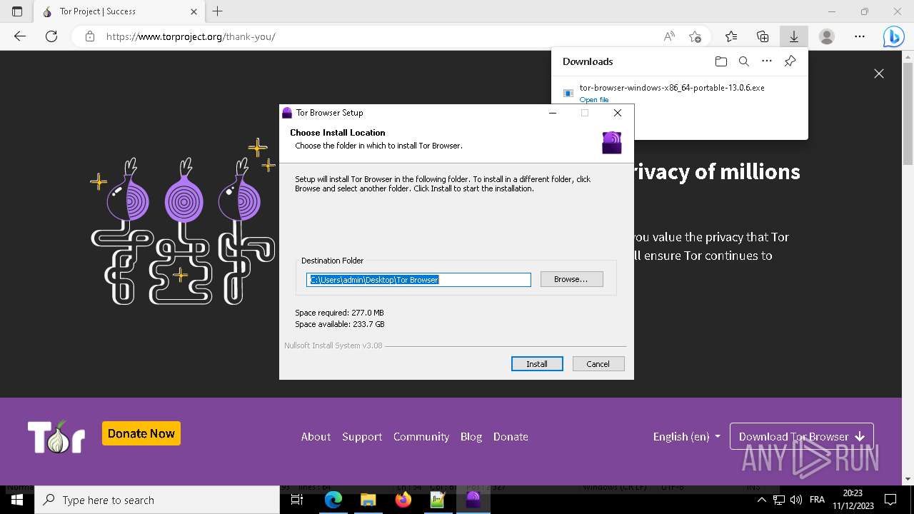
Task: Open the tab actions menu icon
Action: click(x=17, y=11)
